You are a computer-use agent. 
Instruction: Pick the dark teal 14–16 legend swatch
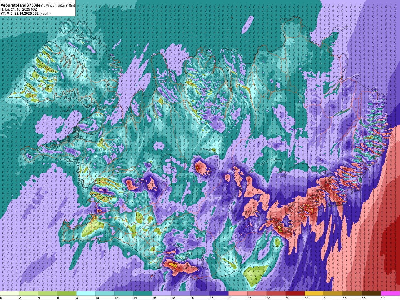pos(143,293)
